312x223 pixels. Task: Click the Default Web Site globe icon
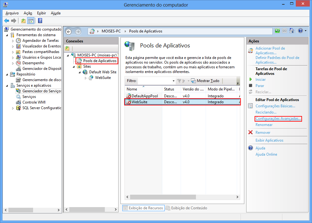coord(85,72)
